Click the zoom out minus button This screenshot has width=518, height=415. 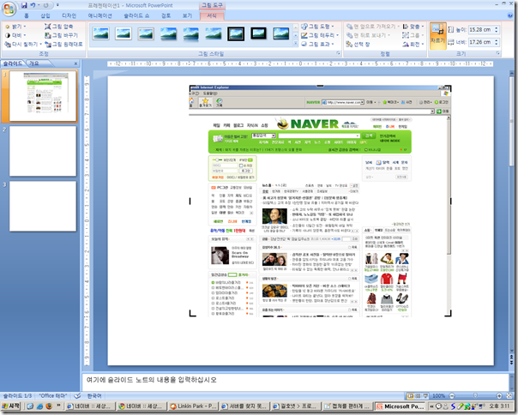coord(452,395)
